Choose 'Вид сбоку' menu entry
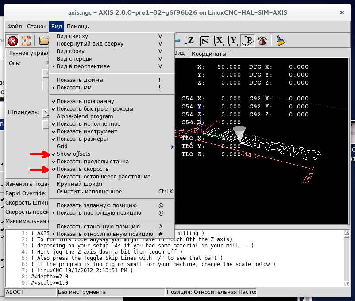This screenshot has height=301, width=355. coord(112,51)
